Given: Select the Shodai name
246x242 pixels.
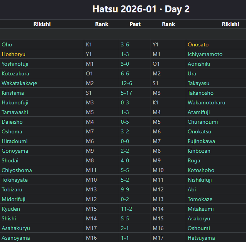Looking at the screenshot, I should pyautogui.click(x=10, y=161).
